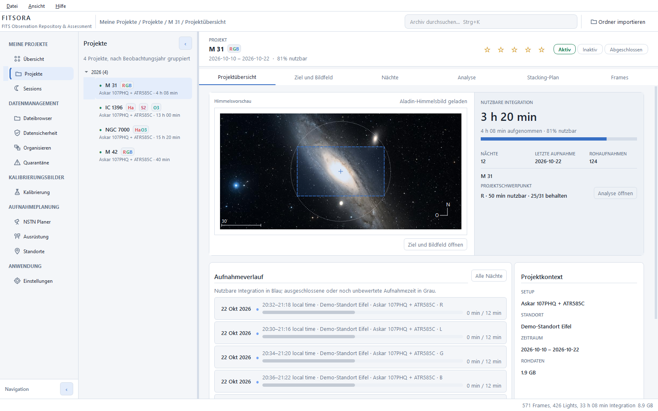Click the Ziel und Bildfeld öffnen button
Viewport: 658px width, 411px height.
pos(436,245)
